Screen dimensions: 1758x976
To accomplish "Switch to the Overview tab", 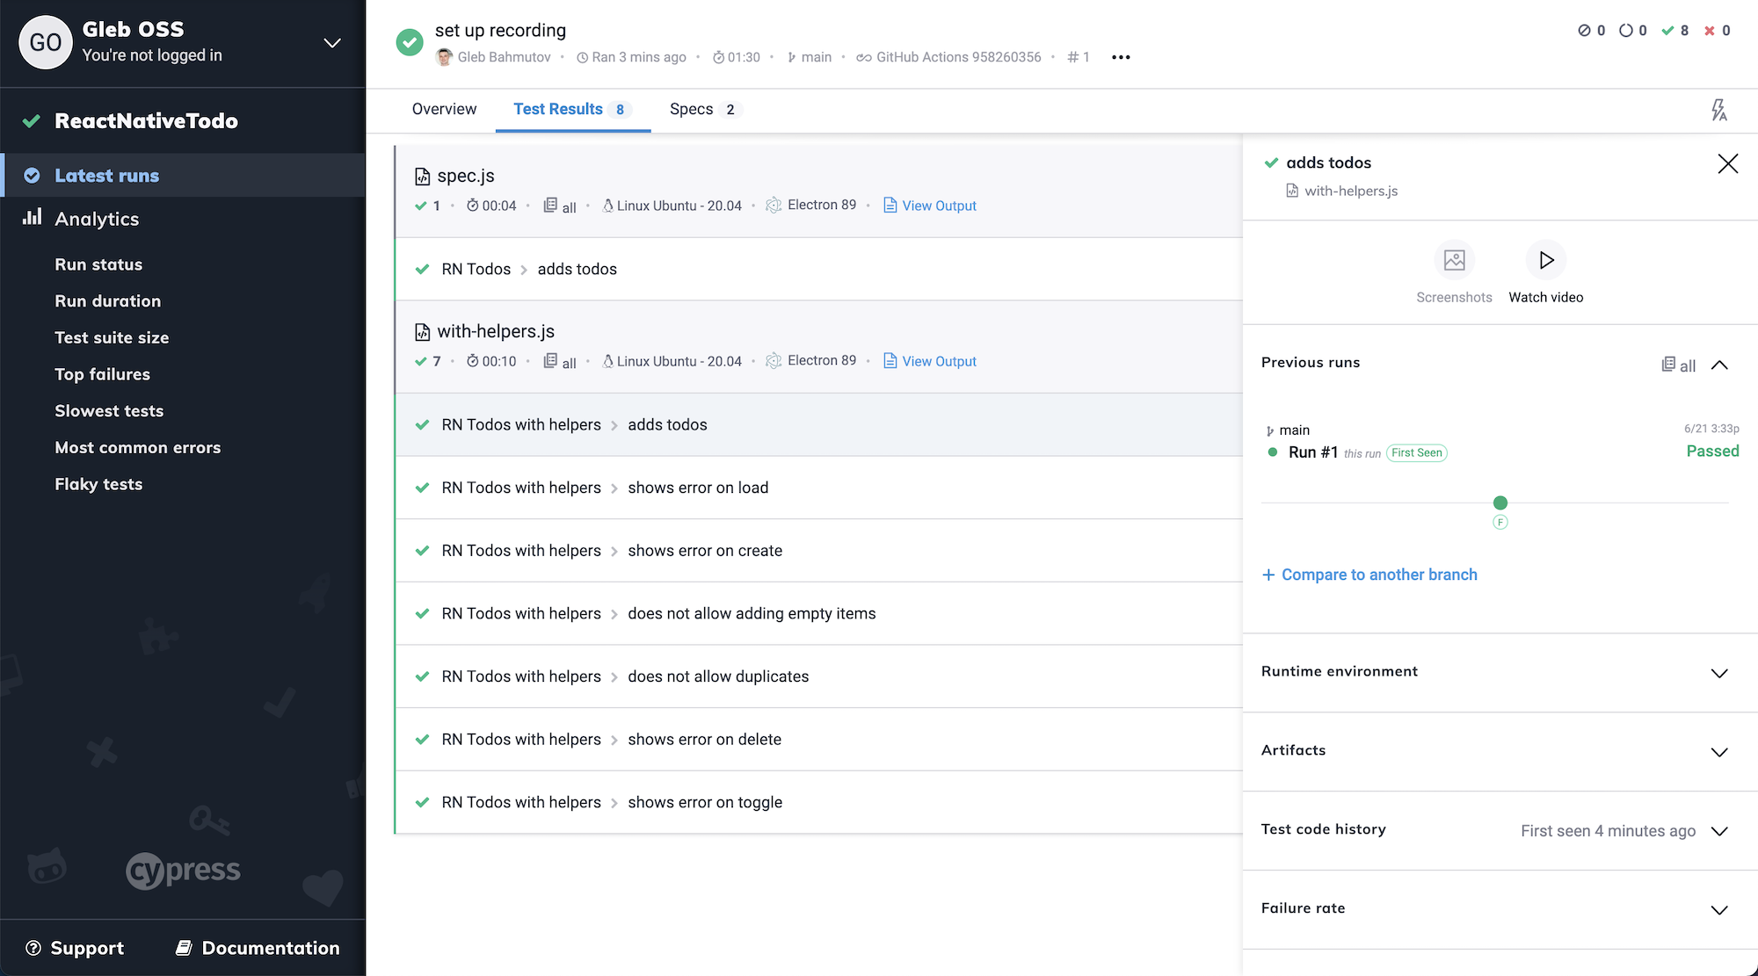I will 444,109.
